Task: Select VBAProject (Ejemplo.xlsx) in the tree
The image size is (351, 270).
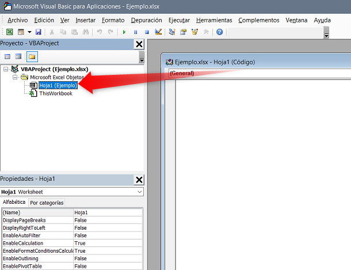Action: point(55,69)
